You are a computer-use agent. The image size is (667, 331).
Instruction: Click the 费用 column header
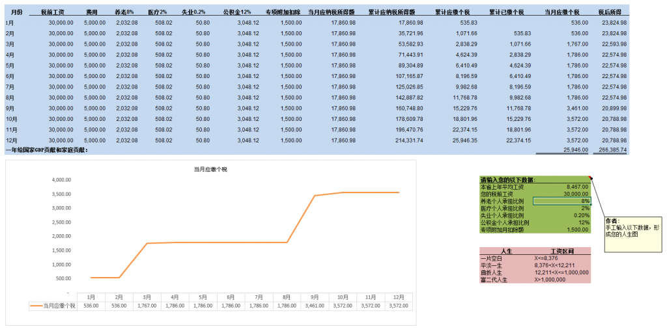point(92,12)
